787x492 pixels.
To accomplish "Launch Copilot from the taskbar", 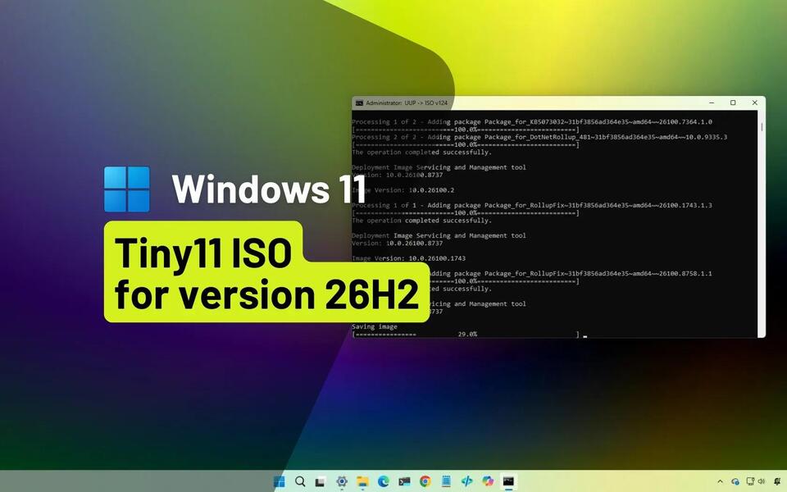I will click(488, 481).
